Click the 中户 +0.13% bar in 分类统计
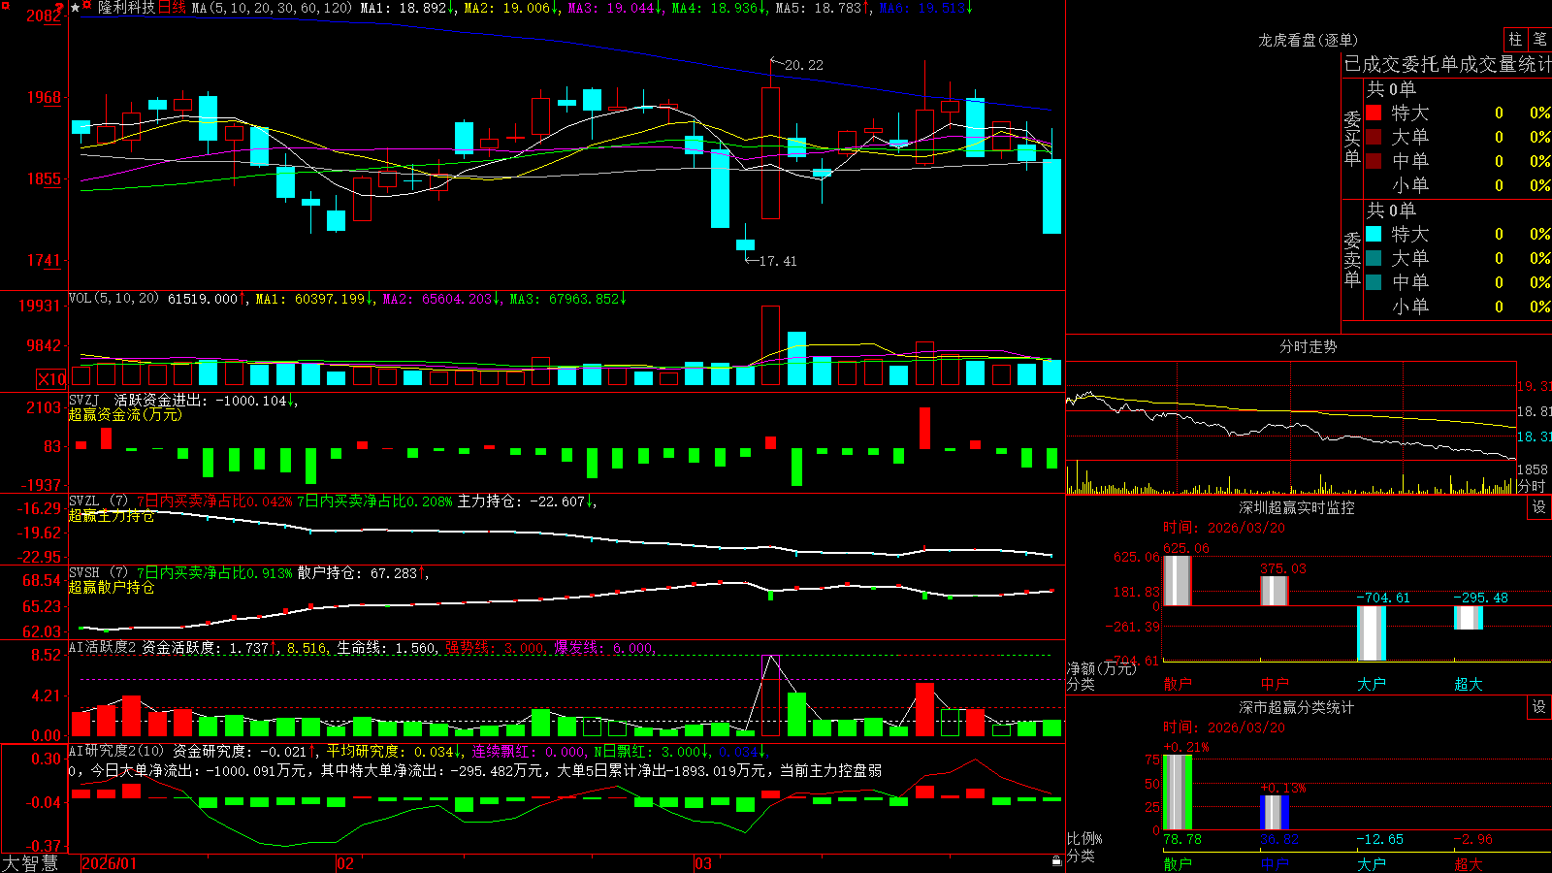Image resolution: width=1552 pixels, height=873 pixels. [x=1274, y=813]
